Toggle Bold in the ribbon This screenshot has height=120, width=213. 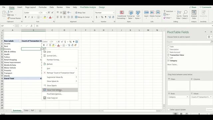[x=25, y=17]
